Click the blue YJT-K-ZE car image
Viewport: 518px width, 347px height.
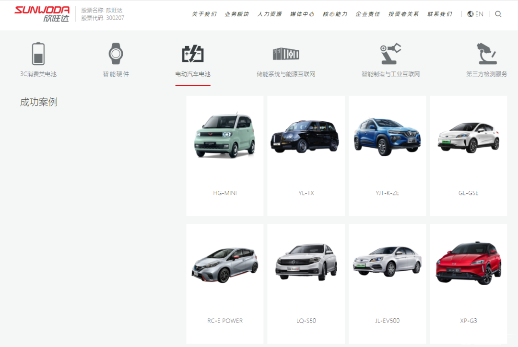tap(387, 137)
